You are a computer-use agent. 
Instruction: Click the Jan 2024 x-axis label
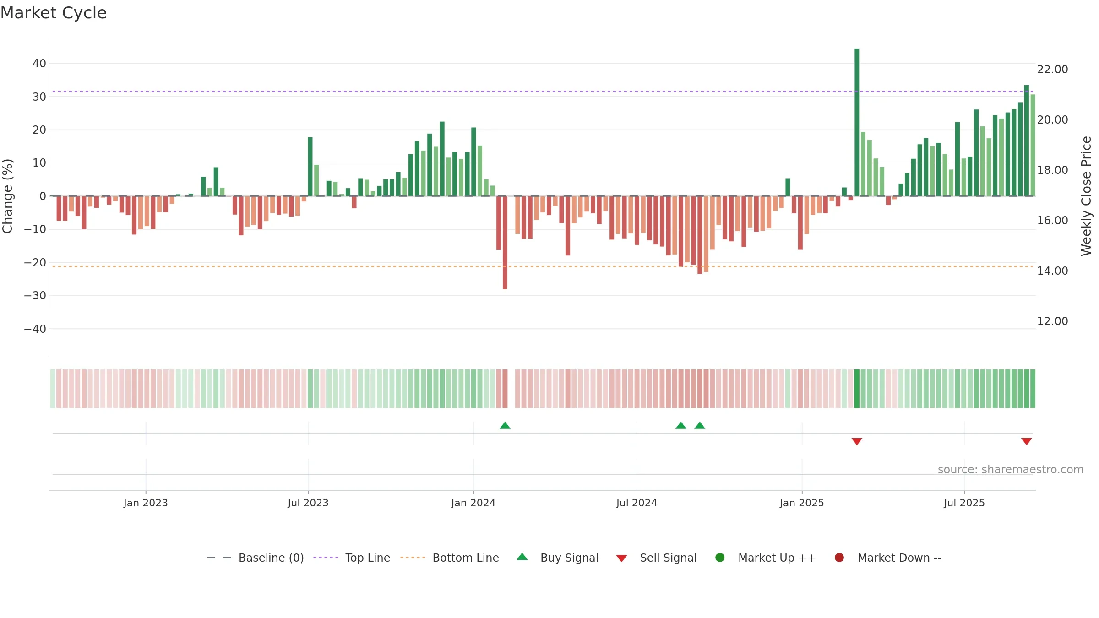[473, 503]
